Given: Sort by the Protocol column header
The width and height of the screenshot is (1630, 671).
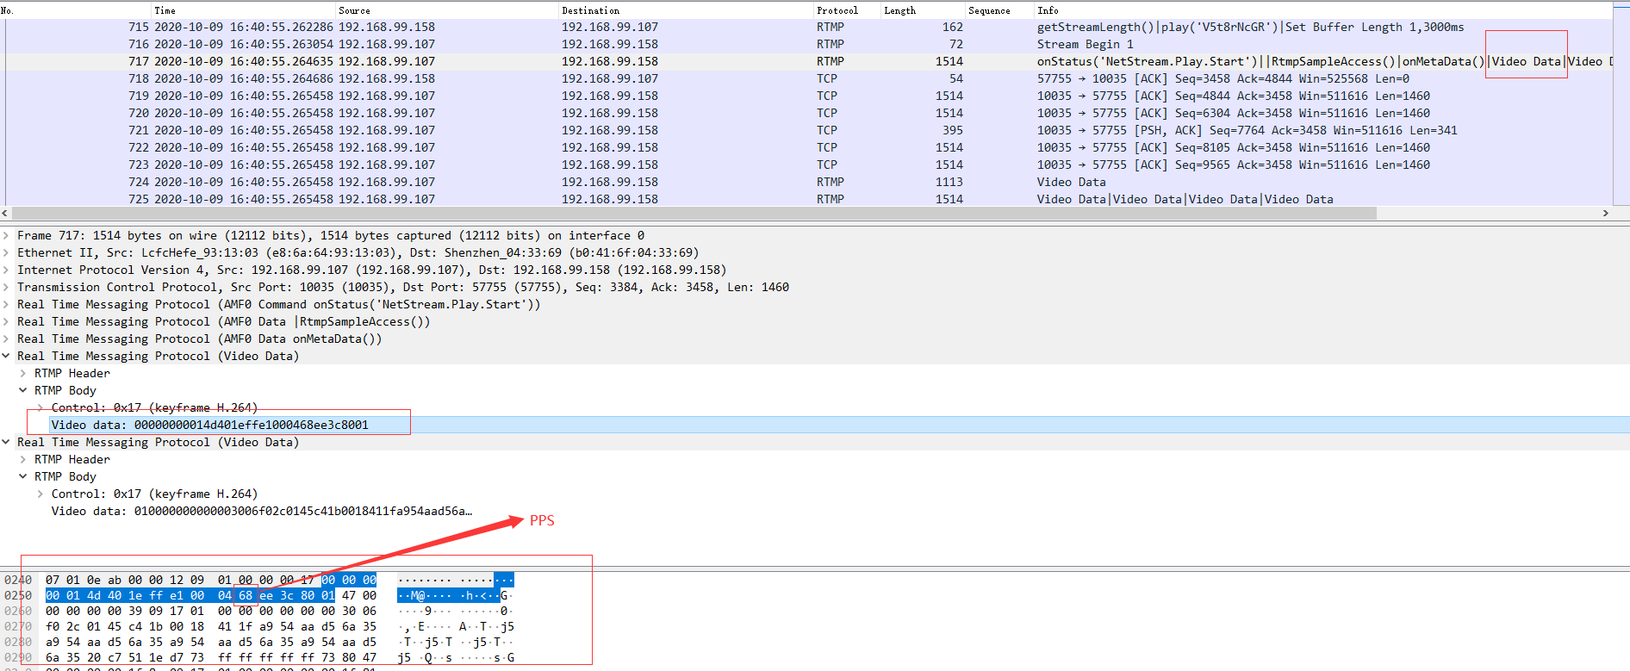Looking at the screenshot, I should coord(837,10).
